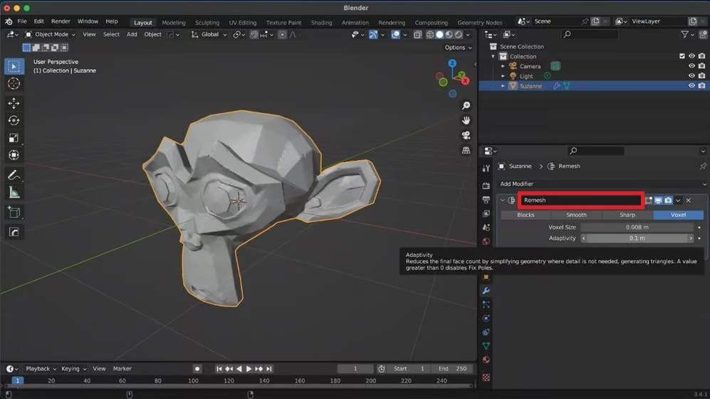Click the viewport zoom magnifier icon
This screenshot has height=399, width=710.
click(466, 105)
